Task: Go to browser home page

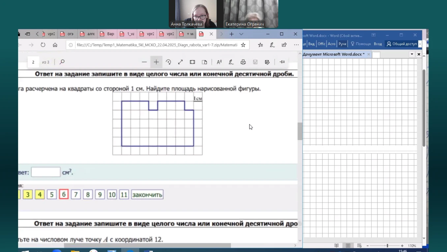Action: 55,45
